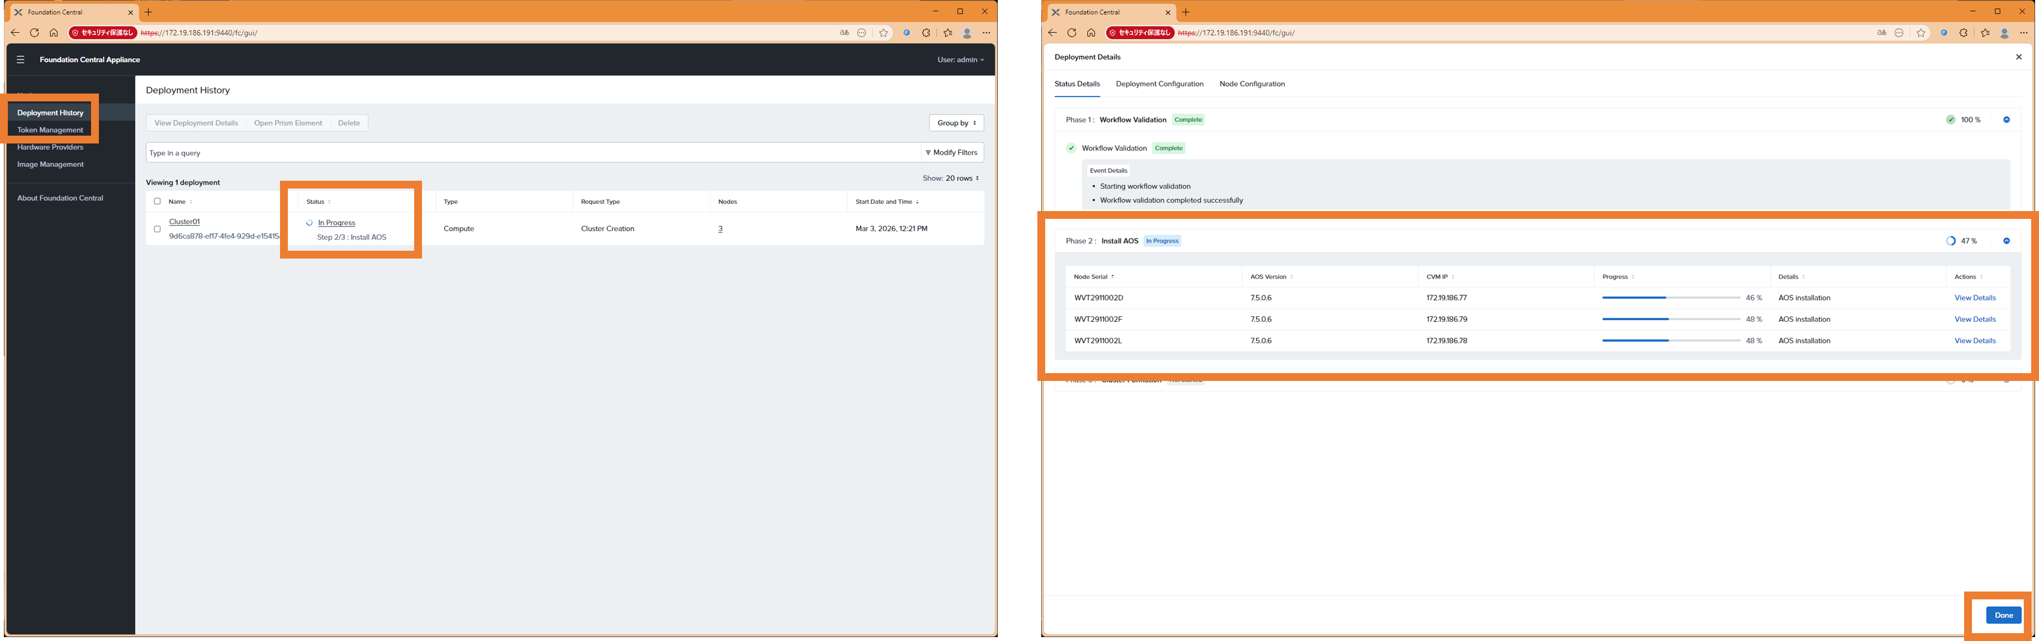Open the Node Configuration tab

click(1251, 84)
